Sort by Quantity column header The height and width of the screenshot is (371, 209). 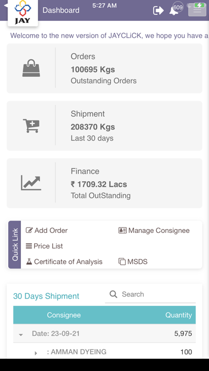click(179, 315)
